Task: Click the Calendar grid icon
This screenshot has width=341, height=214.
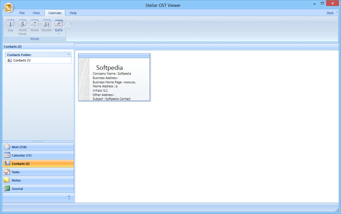Action: 7,155
